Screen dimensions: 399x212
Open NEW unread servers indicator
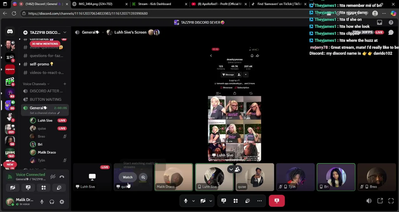pos(10,165)
